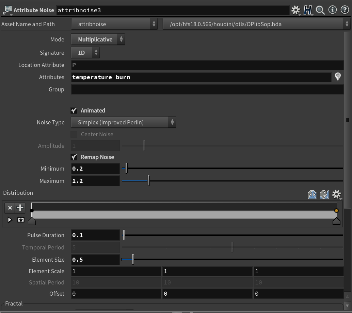Click the Distribution label
352x313 pixels.
[x=18, y=193]
